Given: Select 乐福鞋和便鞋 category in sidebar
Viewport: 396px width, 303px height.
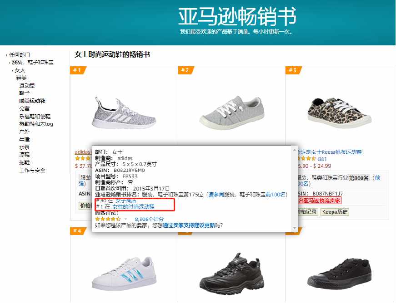Looking at the screenshot, I should pyautogui.click(x=35, y=117).
